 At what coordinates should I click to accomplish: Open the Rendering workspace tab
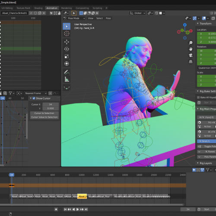pyautogui.click(x=67, y=8)
